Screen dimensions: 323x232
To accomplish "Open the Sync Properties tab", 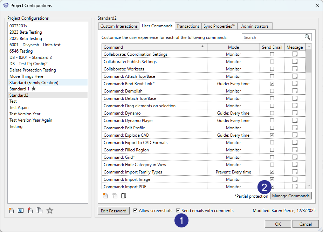I will [219, 26].
